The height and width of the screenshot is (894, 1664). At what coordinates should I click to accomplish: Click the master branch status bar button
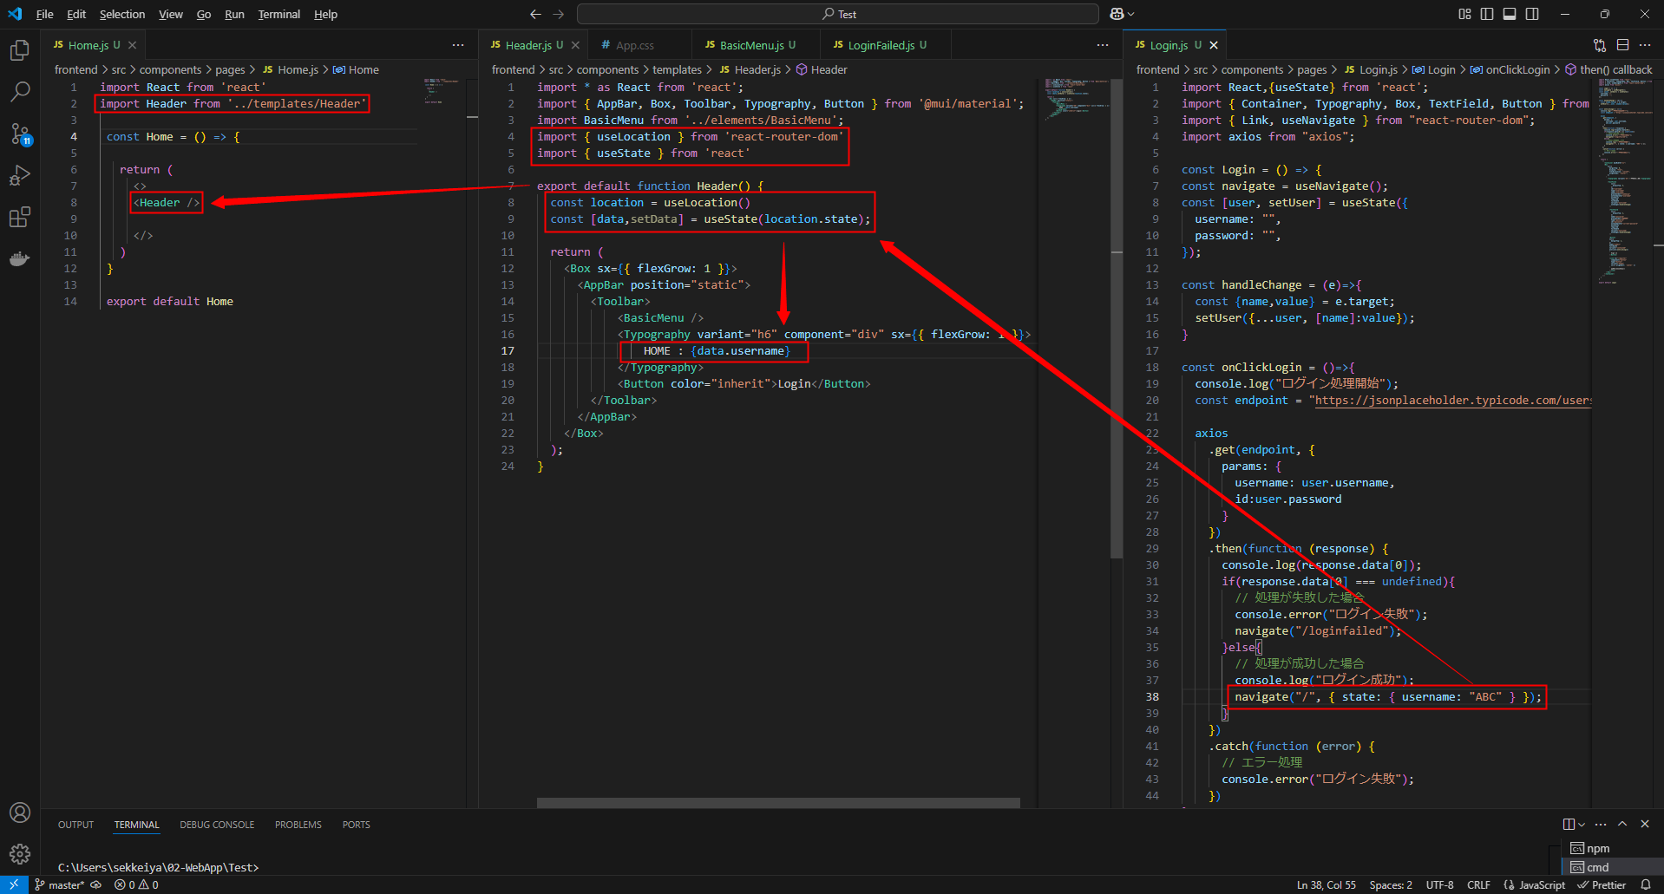[60, 885]
